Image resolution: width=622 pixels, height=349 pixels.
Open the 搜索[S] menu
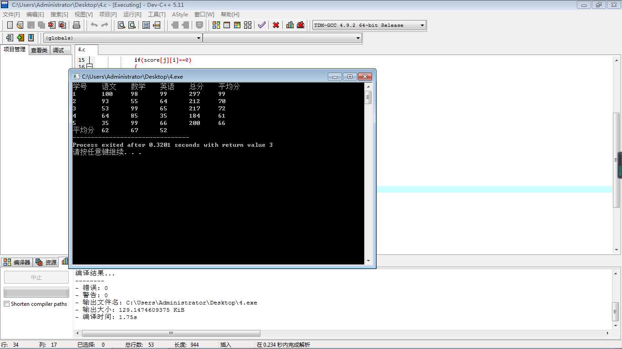[59, 15]
